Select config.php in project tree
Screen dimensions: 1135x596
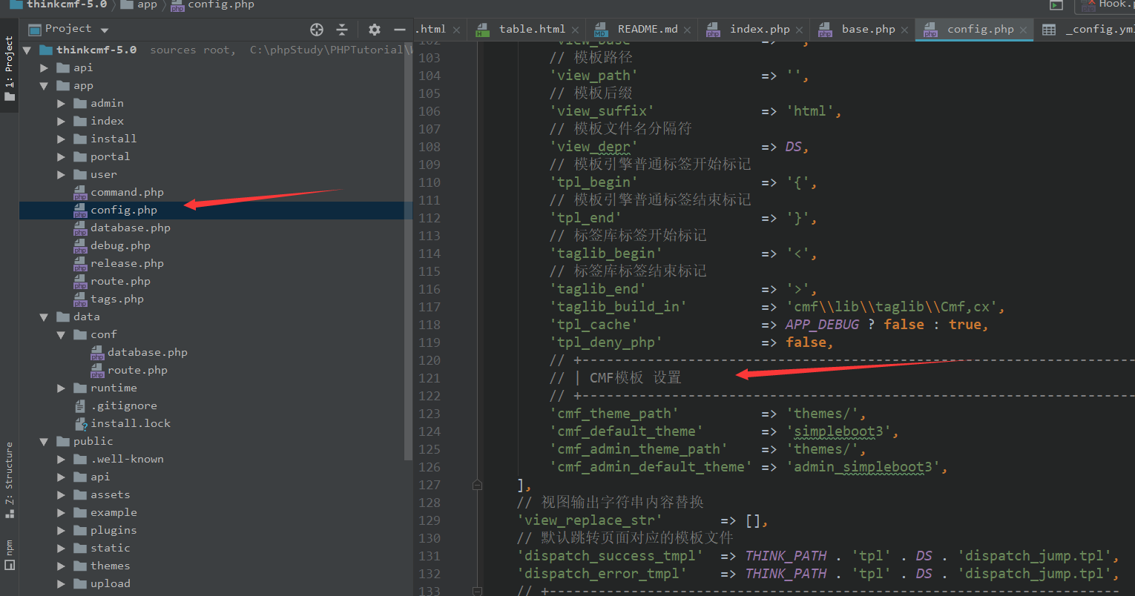click(x=124, y=211)
